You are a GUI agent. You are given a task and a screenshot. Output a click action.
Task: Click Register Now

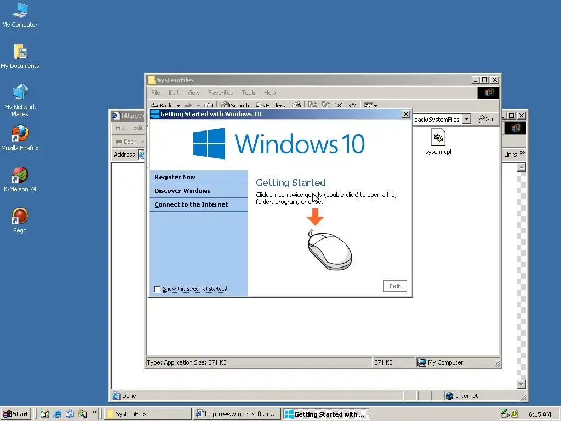click(198, 177)
